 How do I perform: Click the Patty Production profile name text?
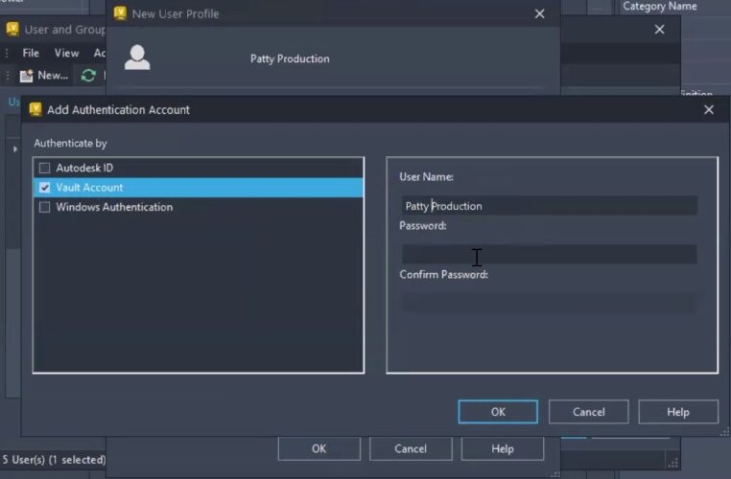point(290,58)
